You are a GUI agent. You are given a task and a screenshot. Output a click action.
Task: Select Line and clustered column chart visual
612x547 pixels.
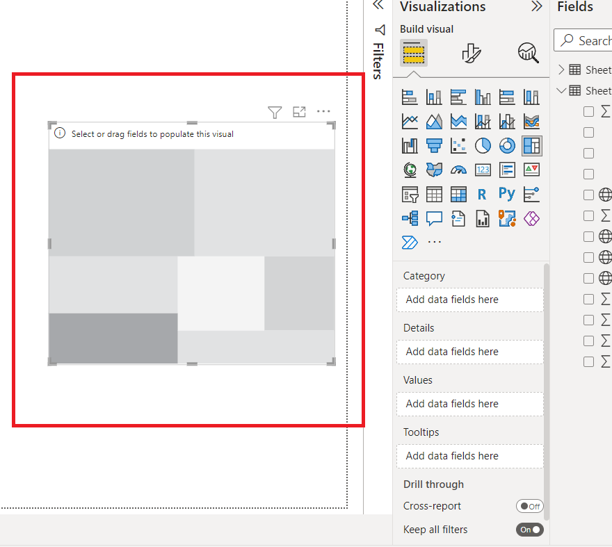(x=507, y=122)
